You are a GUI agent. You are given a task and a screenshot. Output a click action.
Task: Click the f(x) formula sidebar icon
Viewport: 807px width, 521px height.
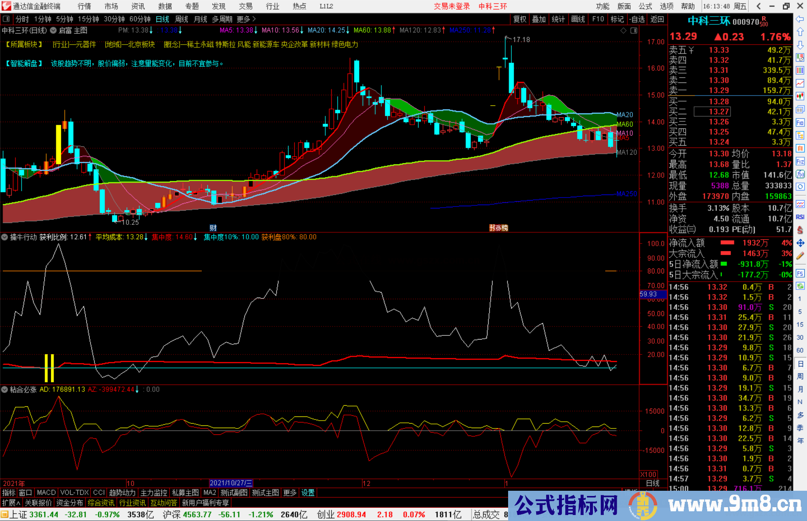pos(800,174)
